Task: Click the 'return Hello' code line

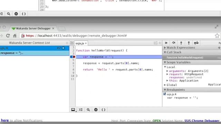Action: (x=118, y=70)
